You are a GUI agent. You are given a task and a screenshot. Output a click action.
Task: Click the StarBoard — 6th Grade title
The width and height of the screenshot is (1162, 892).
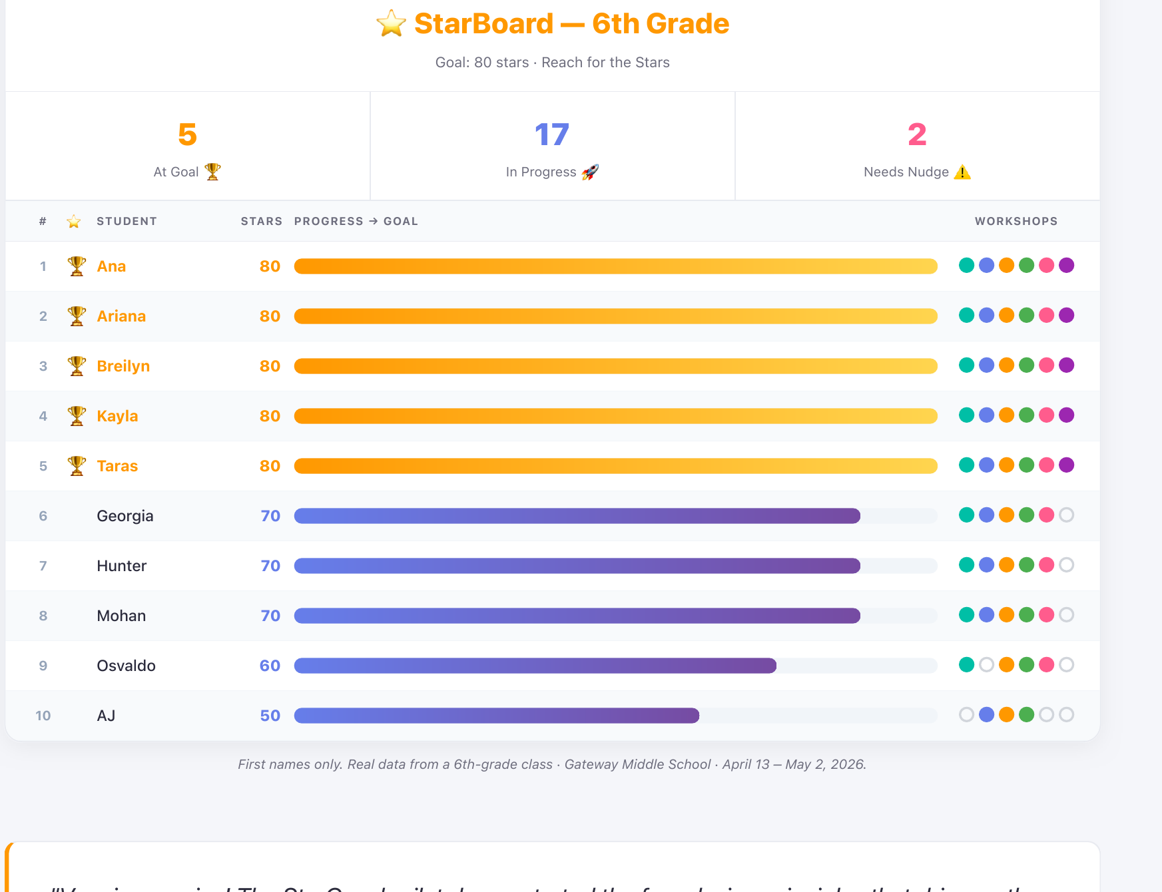(571, 24)
